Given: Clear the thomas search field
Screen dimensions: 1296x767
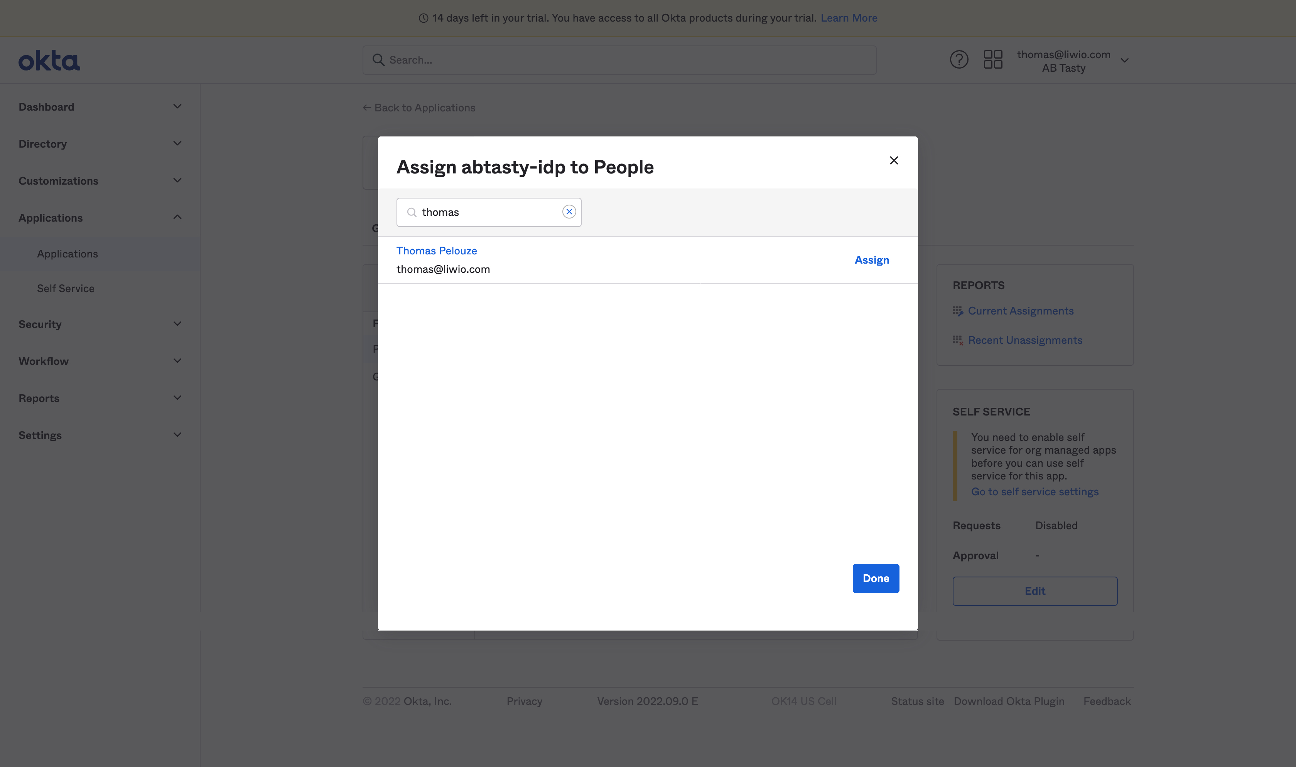Looking at the screenshot, I should 569,212.
